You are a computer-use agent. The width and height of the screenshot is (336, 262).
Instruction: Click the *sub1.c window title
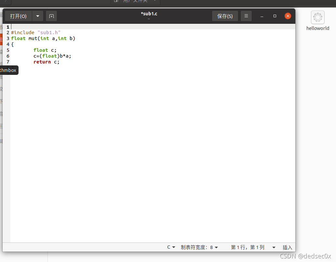pos(149,14)
